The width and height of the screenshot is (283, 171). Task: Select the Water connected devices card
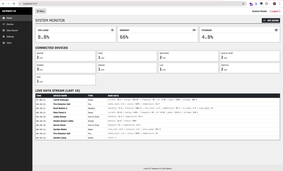tap(65, 56)
